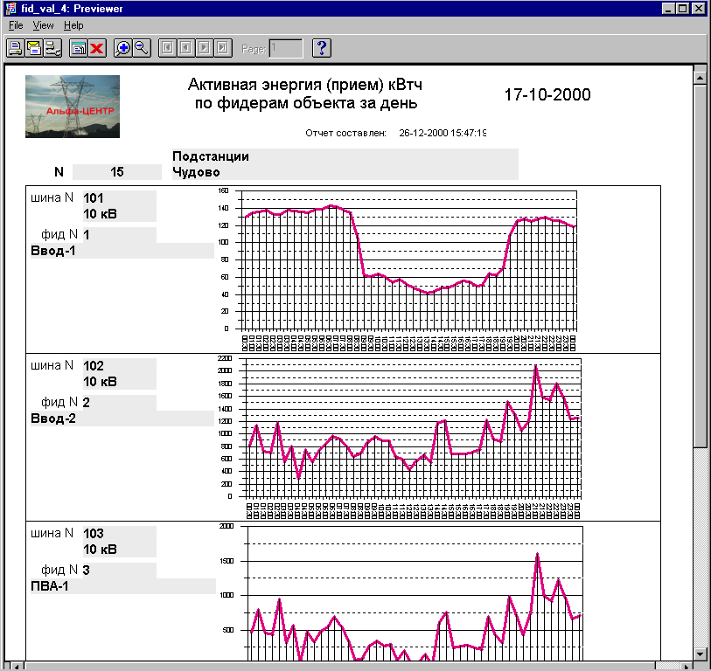Viewport: 711px width, 671px height.
Task: Go to the next page
Action: (x=205, y=48)
